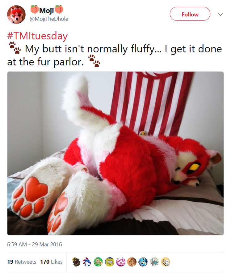The width and height of the screenshot is (231, 273).
Task: Click the blue and yellow creature avatar
Action: [x=143, y=262]
